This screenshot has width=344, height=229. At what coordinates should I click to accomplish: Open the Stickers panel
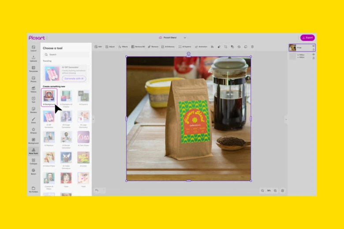click(x=34, y=110)
